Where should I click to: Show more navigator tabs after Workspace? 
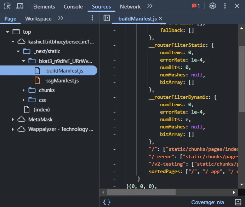pos(61,18)
